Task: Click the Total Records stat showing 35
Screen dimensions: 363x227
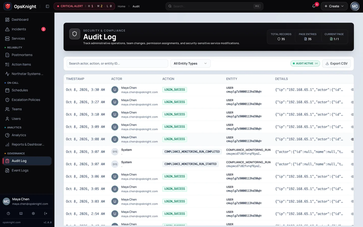Action: (x=281, y=37)
